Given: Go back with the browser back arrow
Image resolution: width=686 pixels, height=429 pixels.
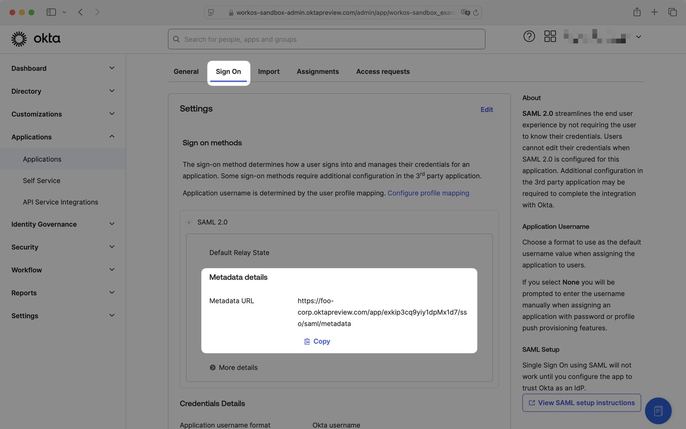Looking at the screenshot, I should pos(81,12).
